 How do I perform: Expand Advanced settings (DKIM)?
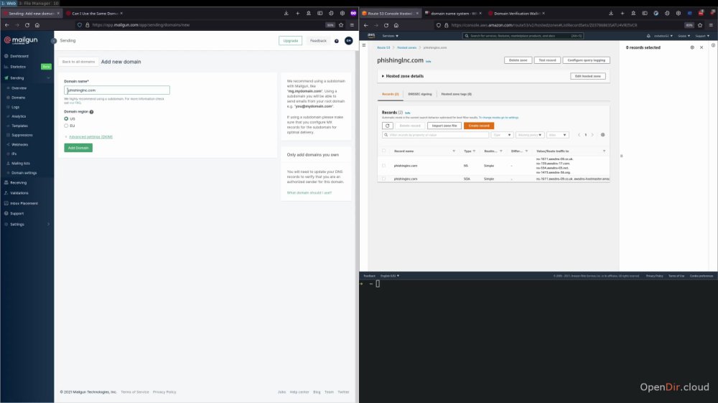(90, 137)
